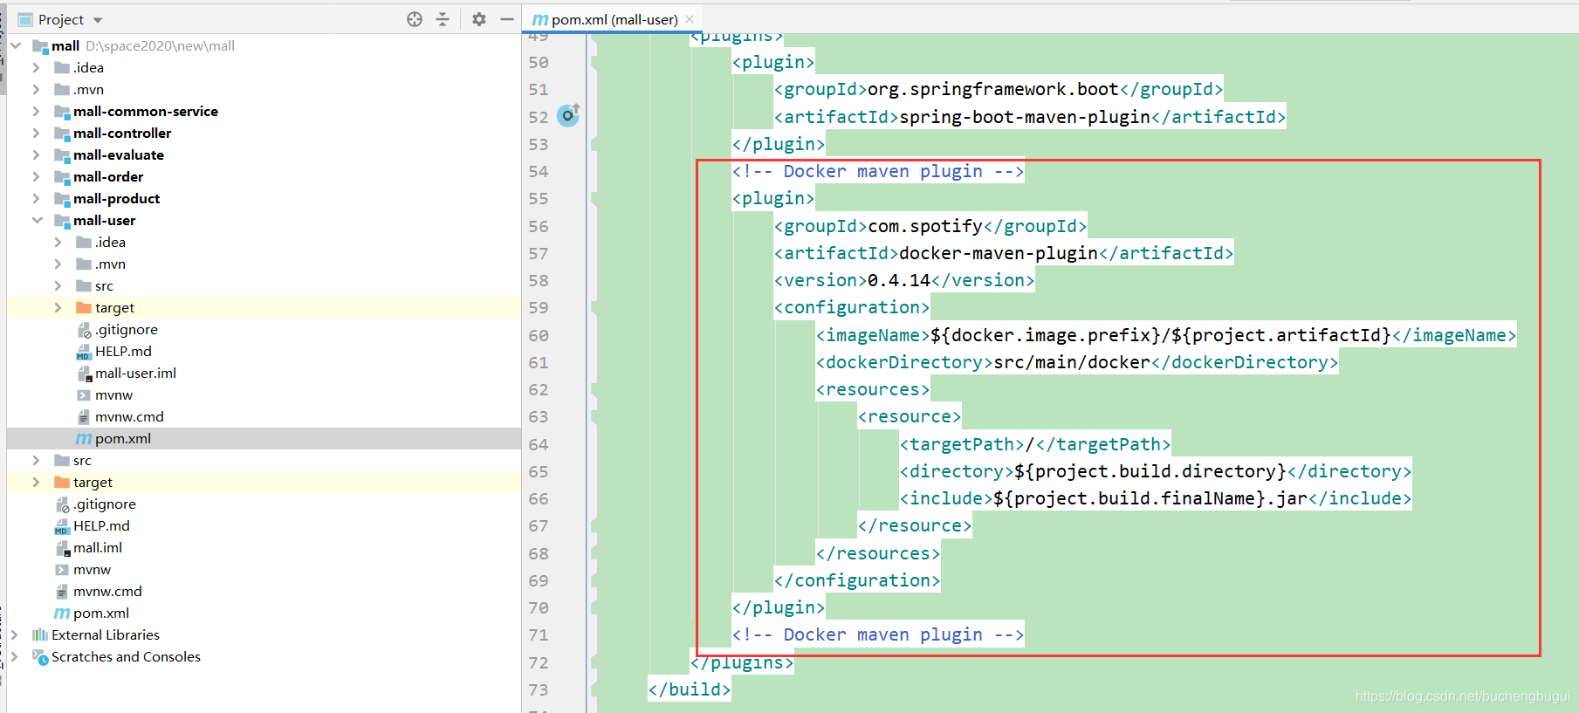Expand the mall-order module
Screen dimensions: 1579x713
click(36, 176)
